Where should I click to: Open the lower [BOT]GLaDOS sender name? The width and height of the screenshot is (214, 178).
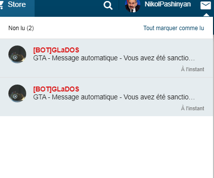tap(56, 89)
